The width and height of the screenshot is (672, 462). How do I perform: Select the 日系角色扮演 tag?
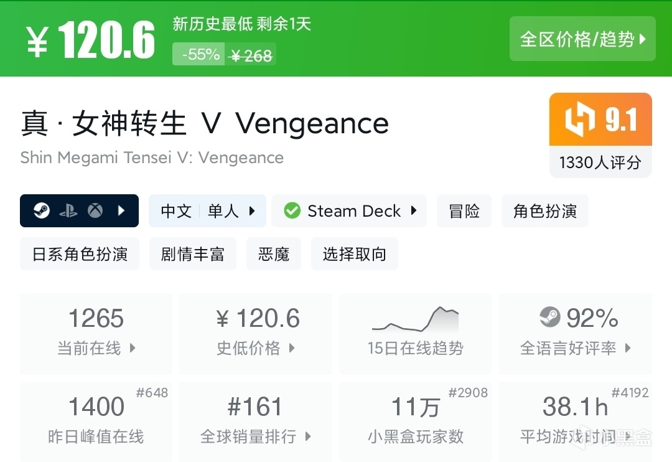[x=80, y=254]
